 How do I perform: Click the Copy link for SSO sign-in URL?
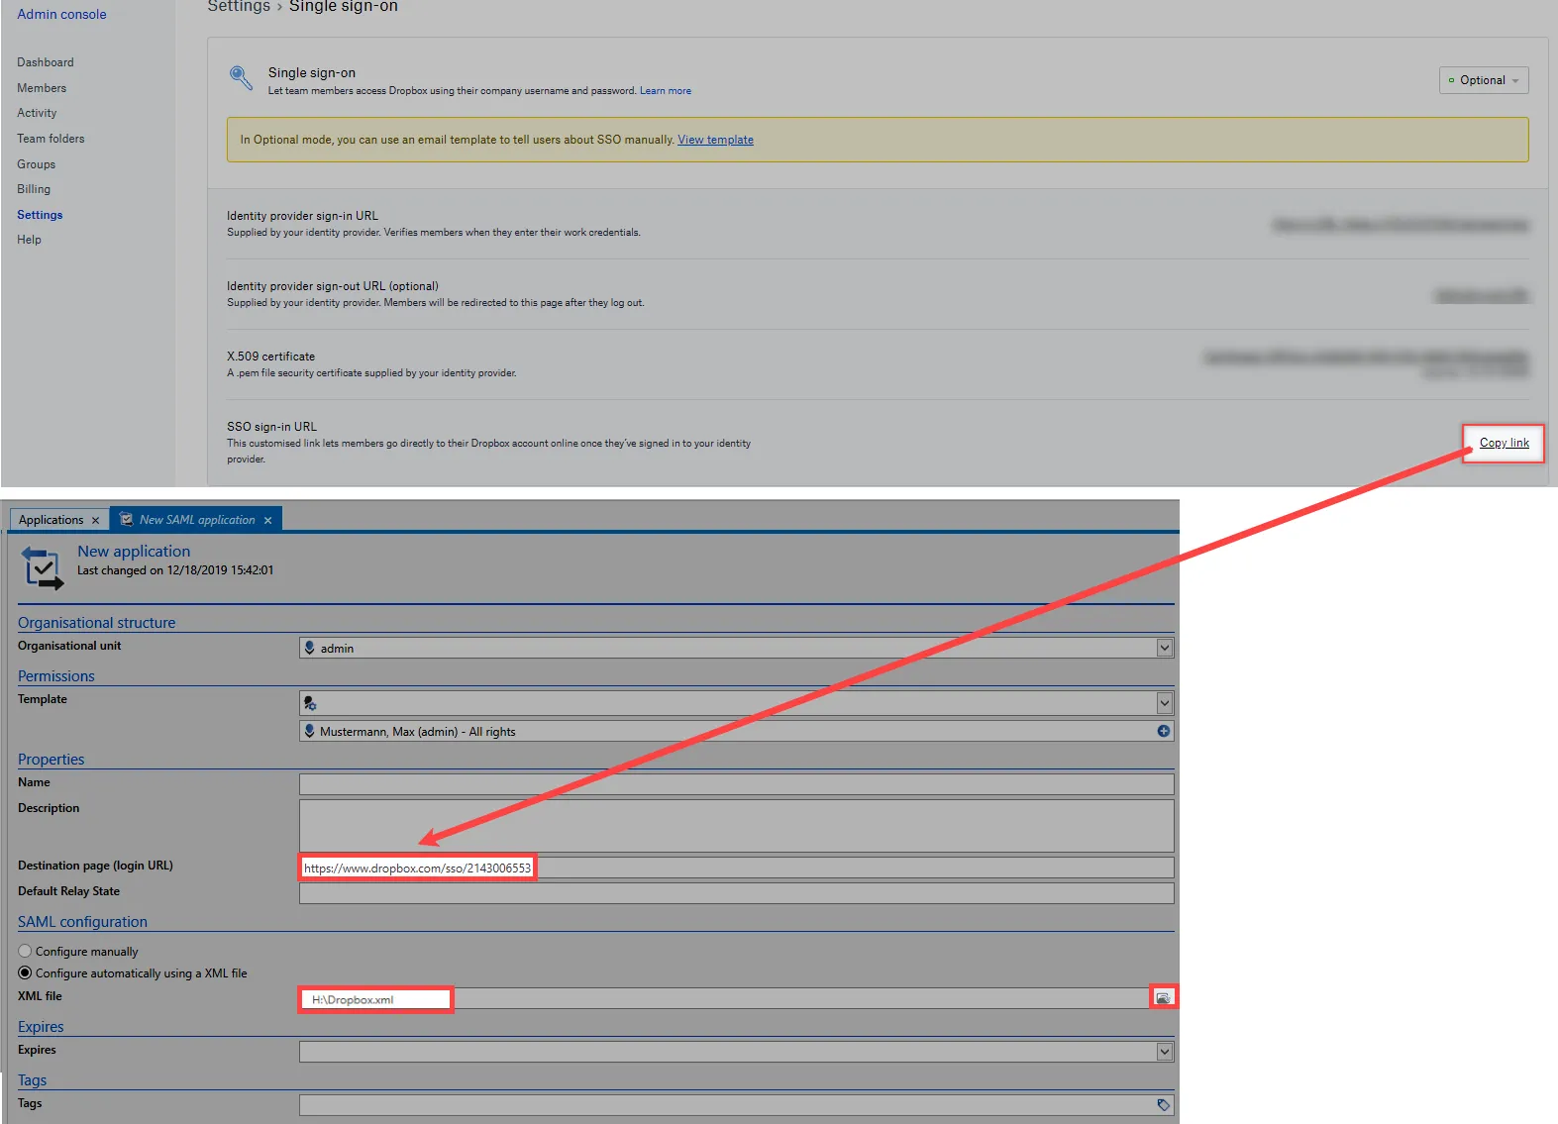coord(1504,443)
